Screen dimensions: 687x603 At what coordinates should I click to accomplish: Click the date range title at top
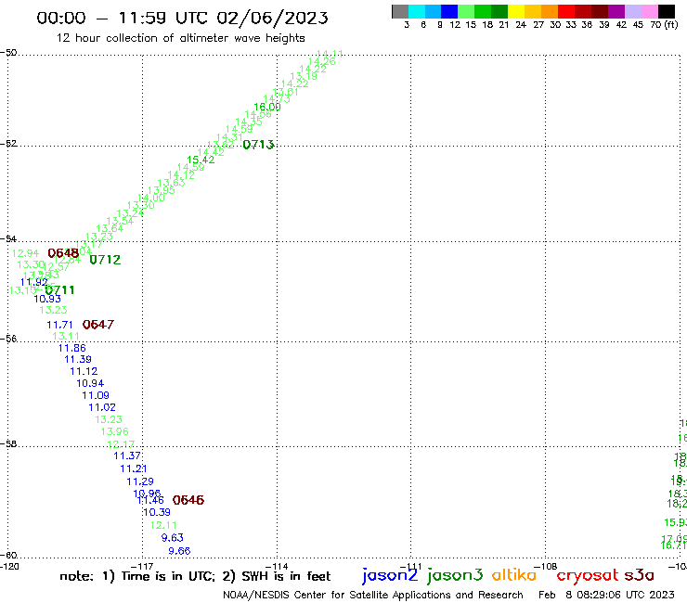coord(182,18)
